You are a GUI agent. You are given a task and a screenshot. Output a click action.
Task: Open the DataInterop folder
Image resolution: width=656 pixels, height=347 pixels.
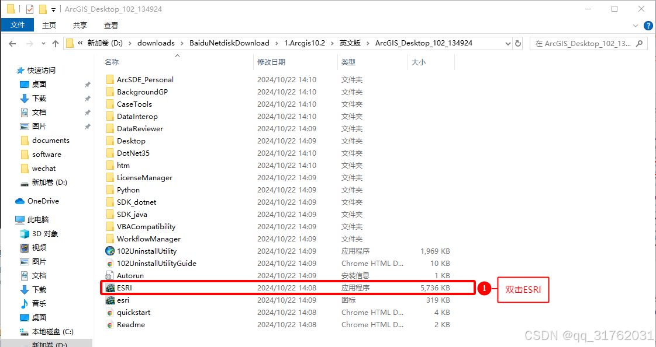tap(137, 117)
